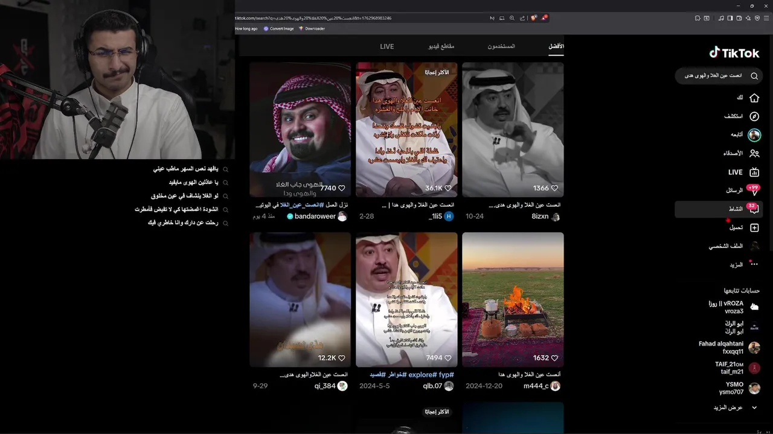Click heart icon on 1366 likes video
The height and width of the screenshot is (434, 773).
(x=554, y=188)
